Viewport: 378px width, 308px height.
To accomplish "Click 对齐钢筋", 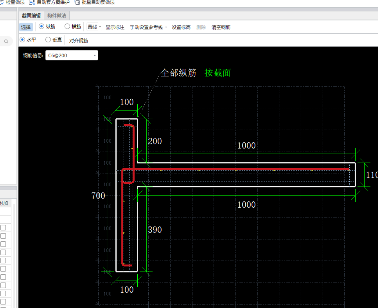I will [x=78, y=40].
